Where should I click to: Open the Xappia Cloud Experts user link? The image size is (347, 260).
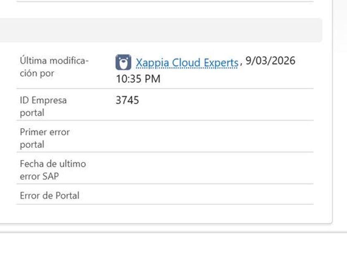187,63
